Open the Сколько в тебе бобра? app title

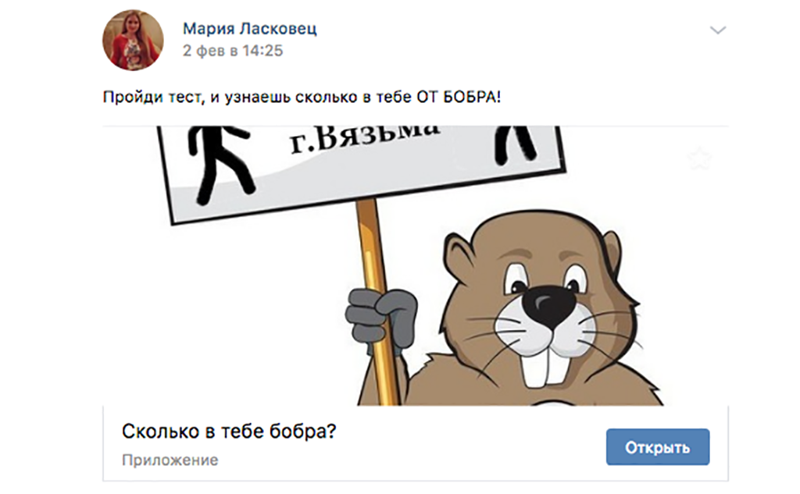pos(229,432)
